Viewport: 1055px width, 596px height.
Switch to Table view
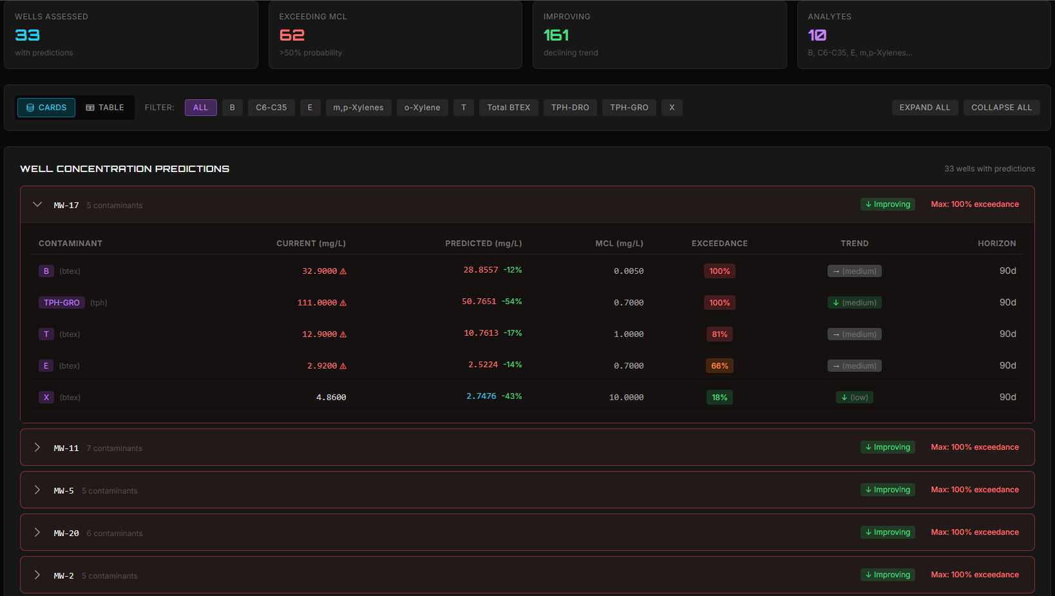tap(105, 108)
